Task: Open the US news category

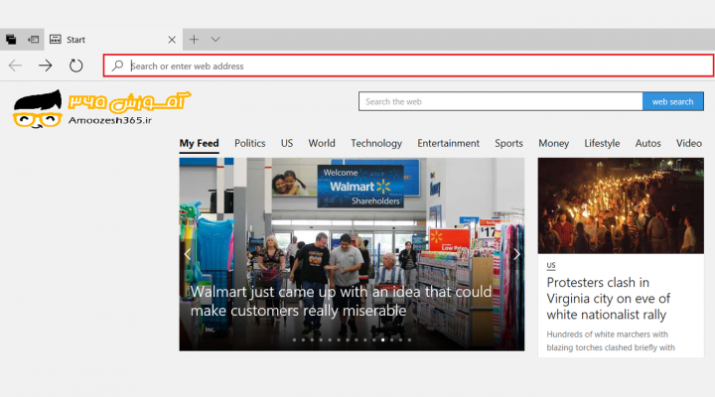Action: [x=287, y=143]
